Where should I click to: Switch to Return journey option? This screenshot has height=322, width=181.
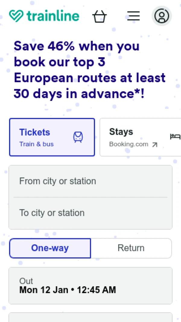(131, 248)
